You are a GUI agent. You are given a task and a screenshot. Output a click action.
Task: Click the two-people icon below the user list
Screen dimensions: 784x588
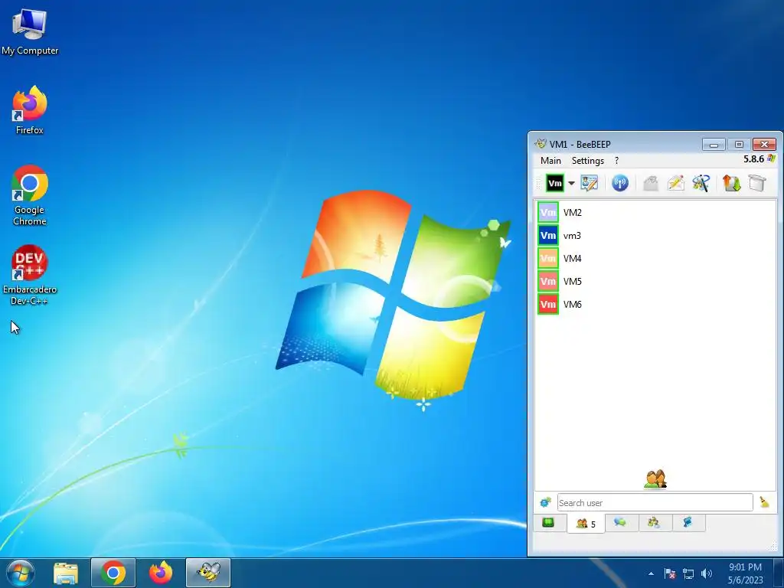coord(655,479)
